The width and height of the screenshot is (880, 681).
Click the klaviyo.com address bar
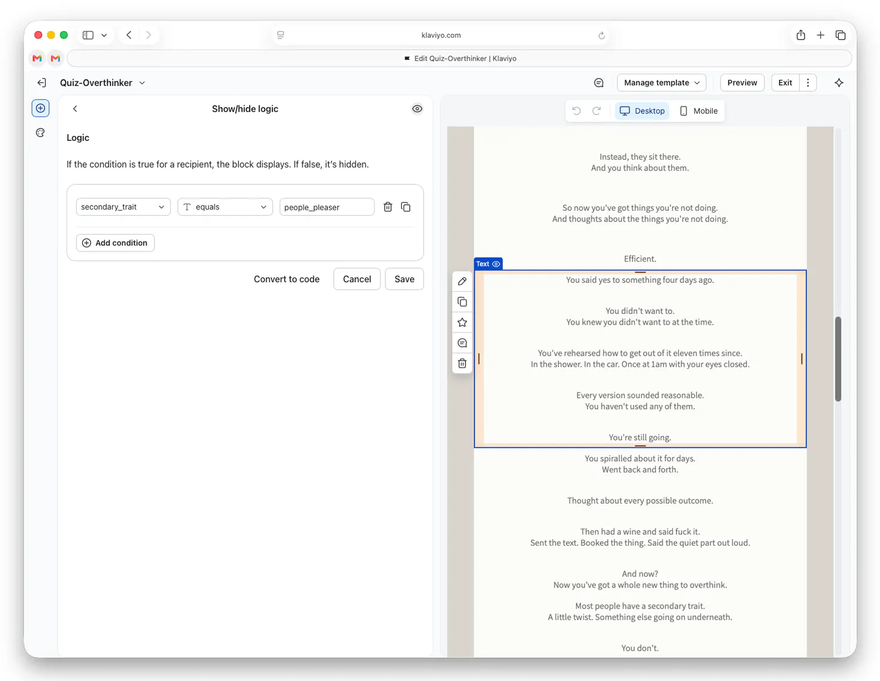pyautogui.click(x=441, y=35)
